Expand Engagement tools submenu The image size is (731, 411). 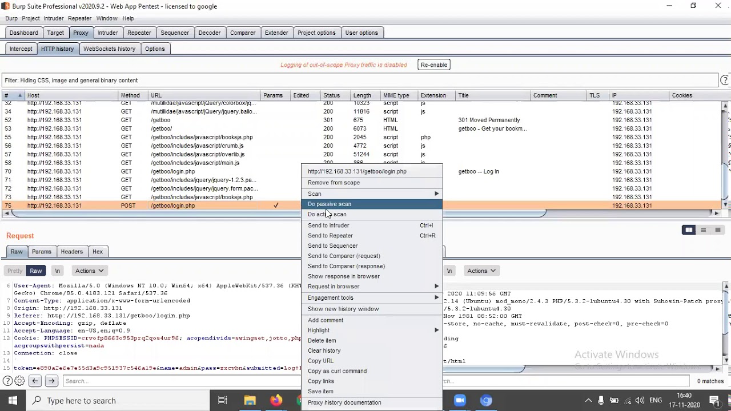pos(372,297)
